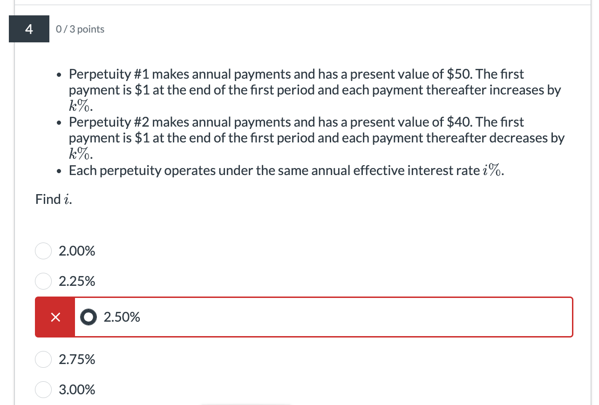
Task: Click the 'Find i.' question text
Action: [x=53, y=199]
